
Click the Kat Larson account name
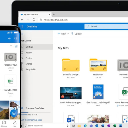click(26, 41)
